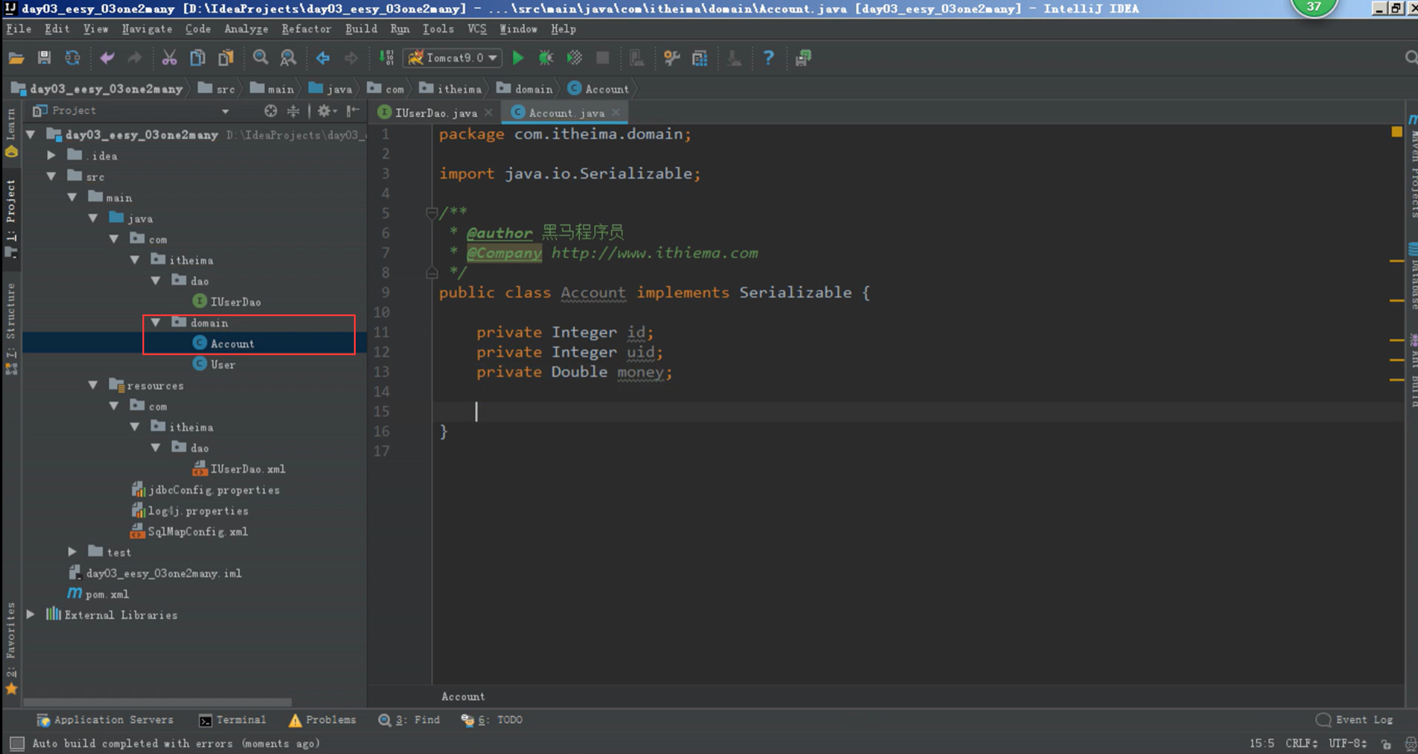Click the Help question mark icon
The height and width of the screenshot is (754, 1418).
(768, 58)
